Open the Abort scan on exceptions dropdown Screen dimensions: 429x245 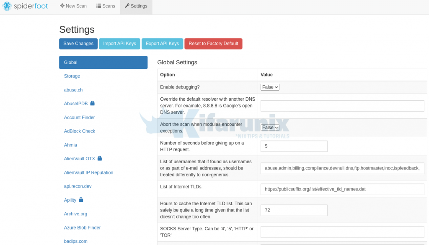[270, 128]
